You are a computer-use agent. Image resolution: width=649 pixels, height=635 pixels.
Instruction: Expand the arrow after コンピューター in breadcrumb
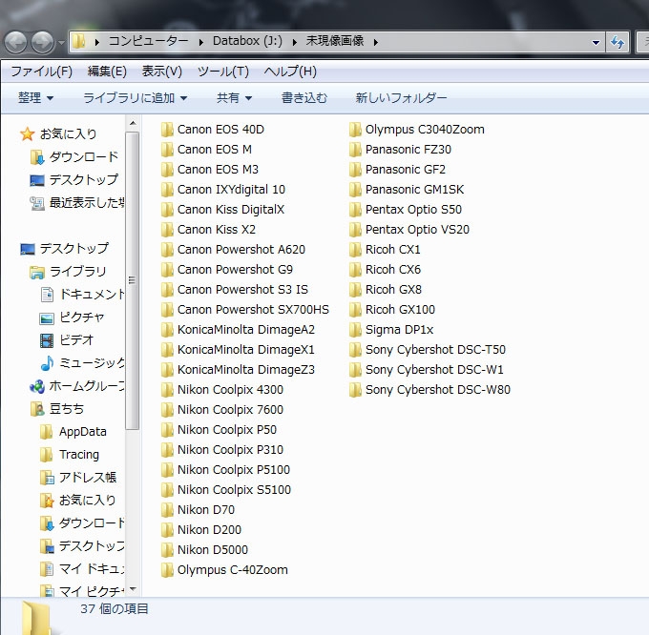point(200,42)
